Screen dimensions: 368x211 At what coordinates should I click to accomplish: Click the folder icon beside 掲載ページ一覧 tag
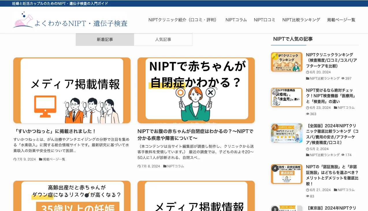pyautogui.click(x=40, y=159)
